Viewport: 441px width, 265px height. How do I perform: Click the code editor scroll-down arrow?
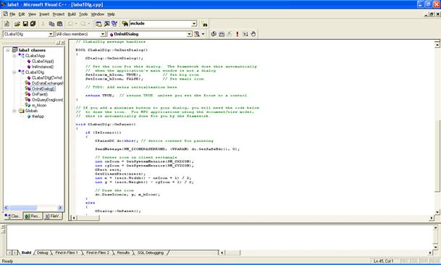(437, 212)
